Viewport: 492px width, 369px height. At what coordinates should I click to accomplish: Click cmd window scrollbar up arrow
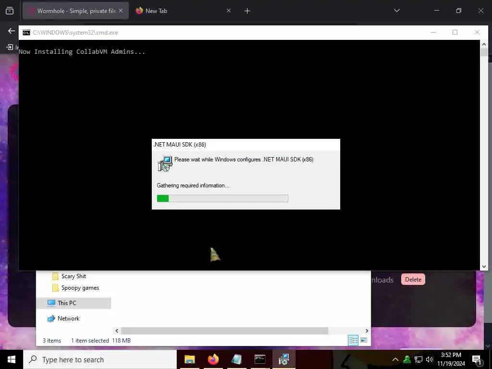pyautogui.click(x=484, y=44)
